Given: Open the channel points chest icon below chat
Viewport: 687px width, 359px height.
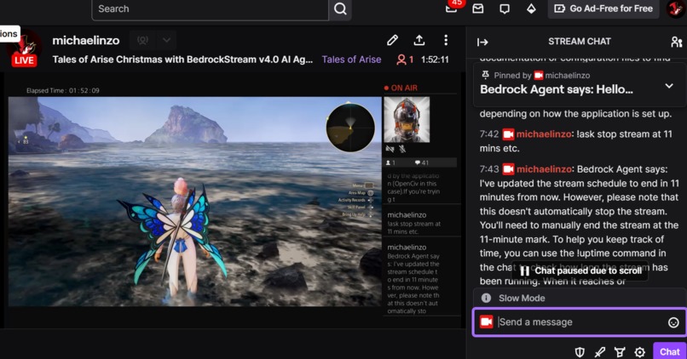Looking at the screenshot, I should [620, 352].
